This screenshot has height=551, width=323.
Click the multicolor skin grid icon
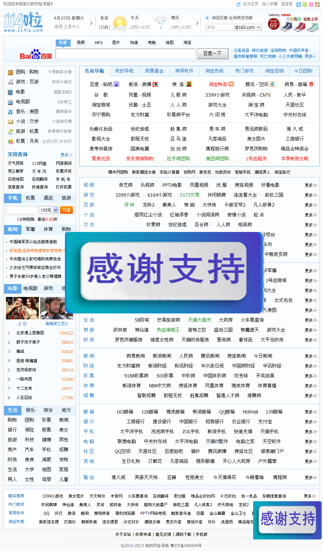(x=317, y=5)
